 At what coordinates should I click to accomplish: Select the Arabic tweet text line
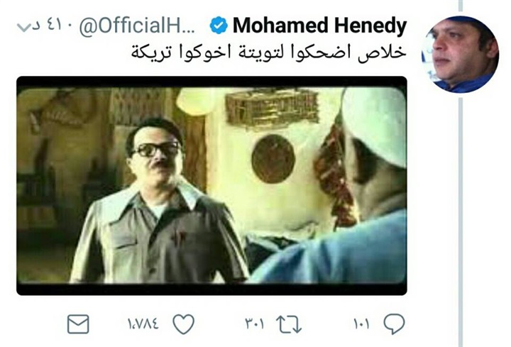[269, 52]
